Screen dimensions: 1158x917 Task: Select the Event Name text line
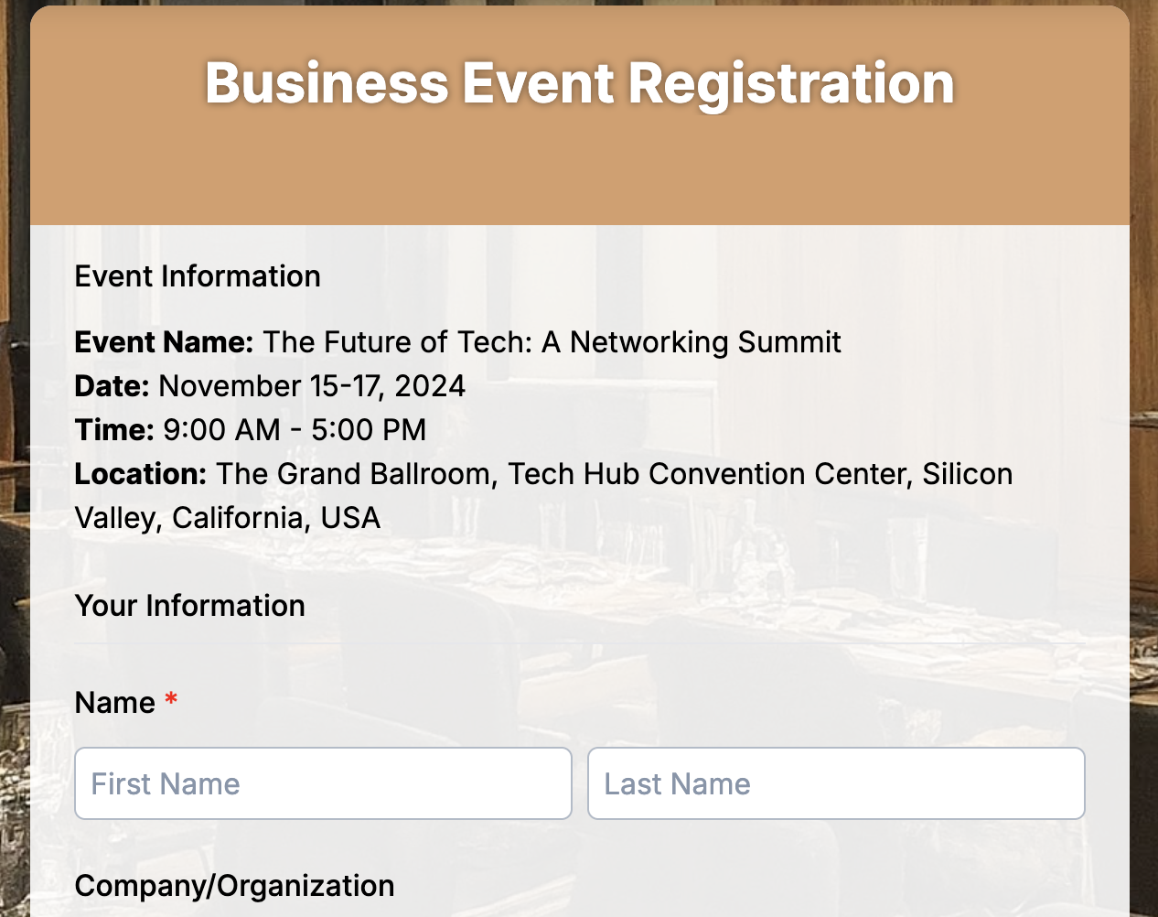(x=457, y=342)
